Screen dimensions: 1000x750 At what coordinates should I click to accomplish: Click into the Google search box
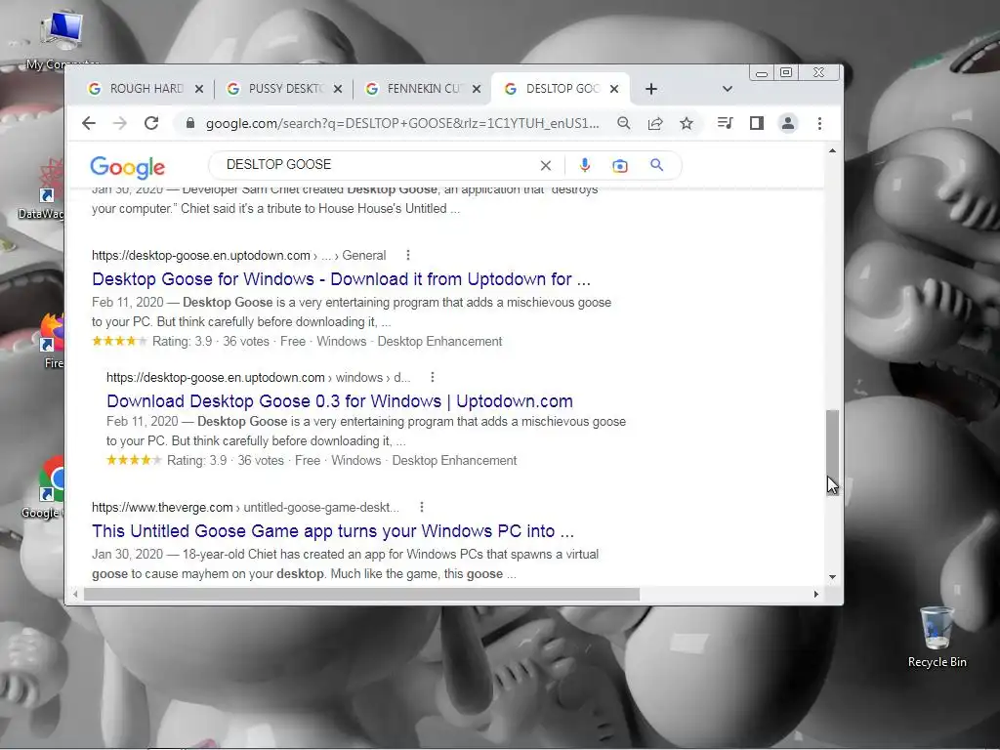coord(376,164)
